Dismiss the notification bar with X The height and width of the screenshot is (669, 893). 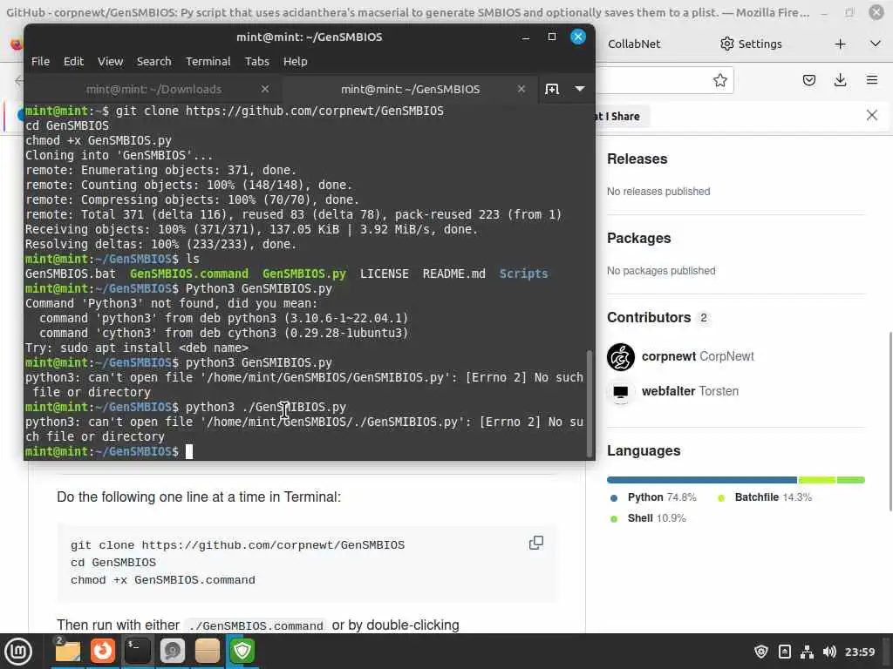coord(872,116)
